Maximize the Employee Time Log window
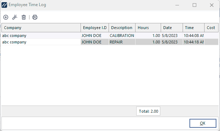 (194, 5)
